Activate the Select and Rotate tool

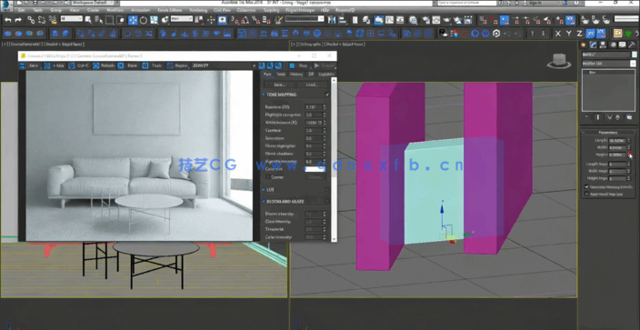pos(144,20)
